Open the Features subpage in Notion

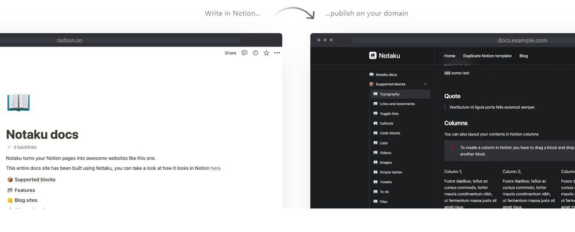[25, 190]
